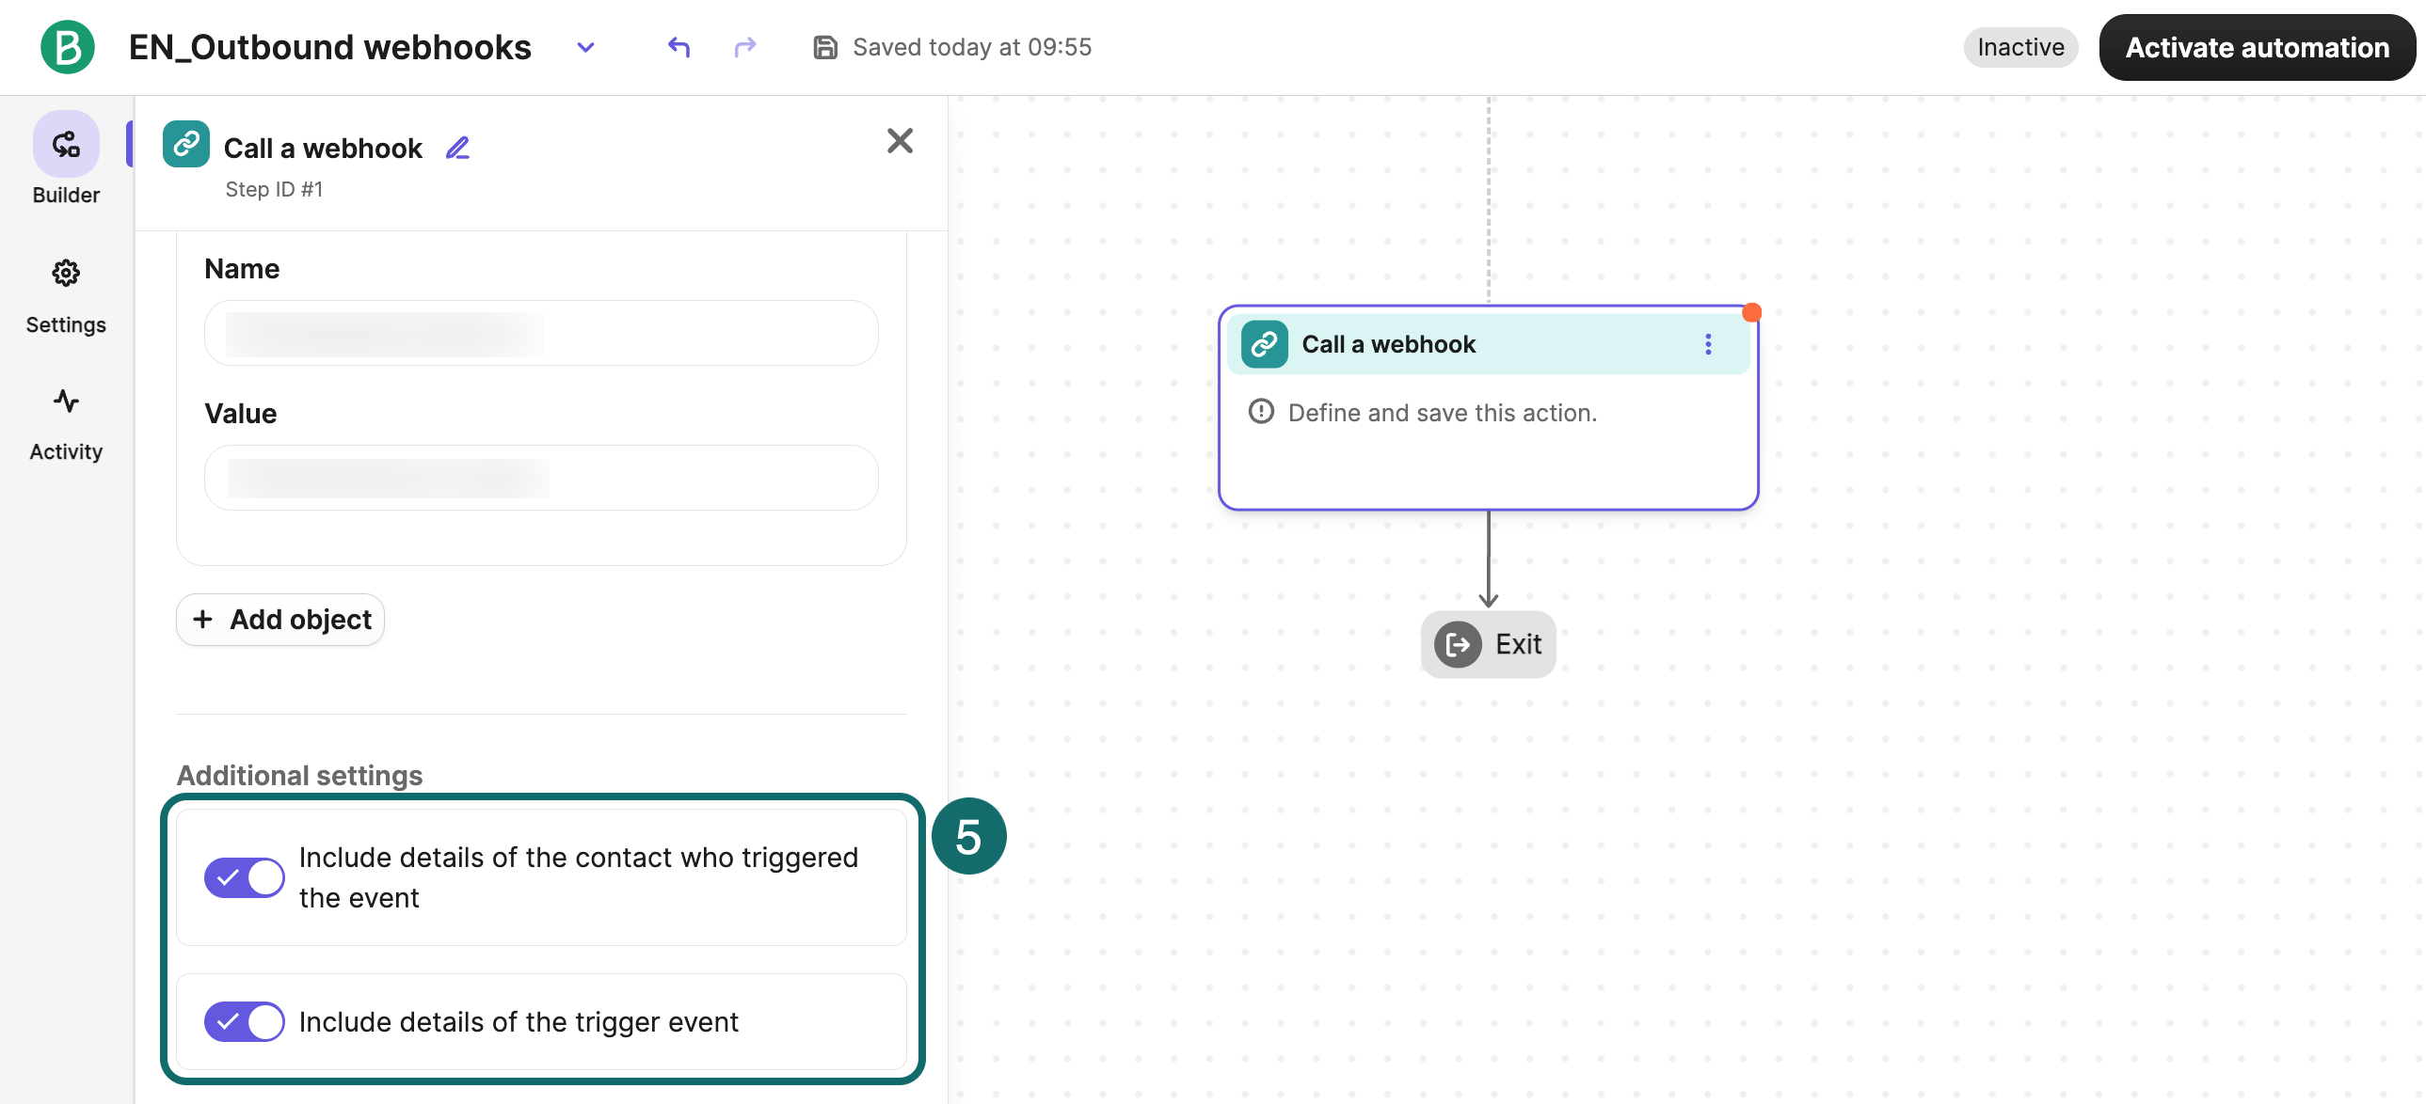Screen dimensions: 2426x1104
Task: Click the Step ID #1 label
Action: coord(274,189)
